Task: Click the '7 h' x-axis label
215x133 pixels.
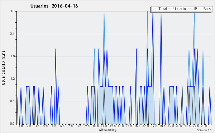Action: click(x=70, y=126)
